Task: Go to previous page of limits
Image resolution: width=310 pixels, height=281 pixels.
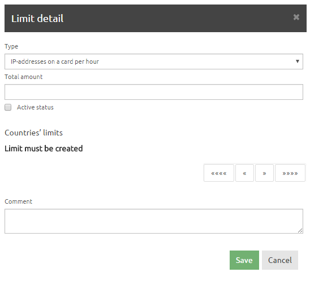Action: pyautogui.click(x=244, y=173)
